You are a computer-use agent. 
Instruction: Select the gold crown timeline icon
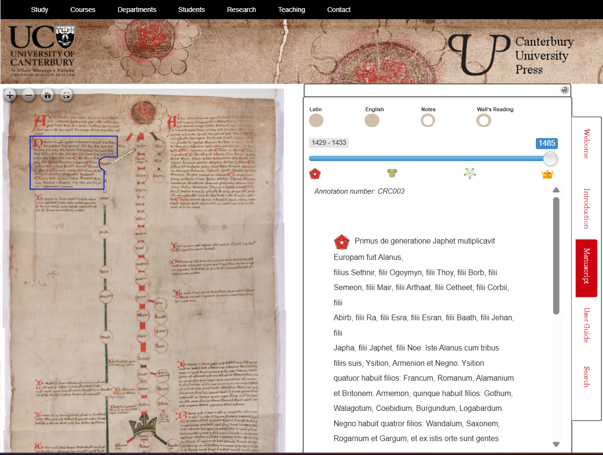point(547,174)
